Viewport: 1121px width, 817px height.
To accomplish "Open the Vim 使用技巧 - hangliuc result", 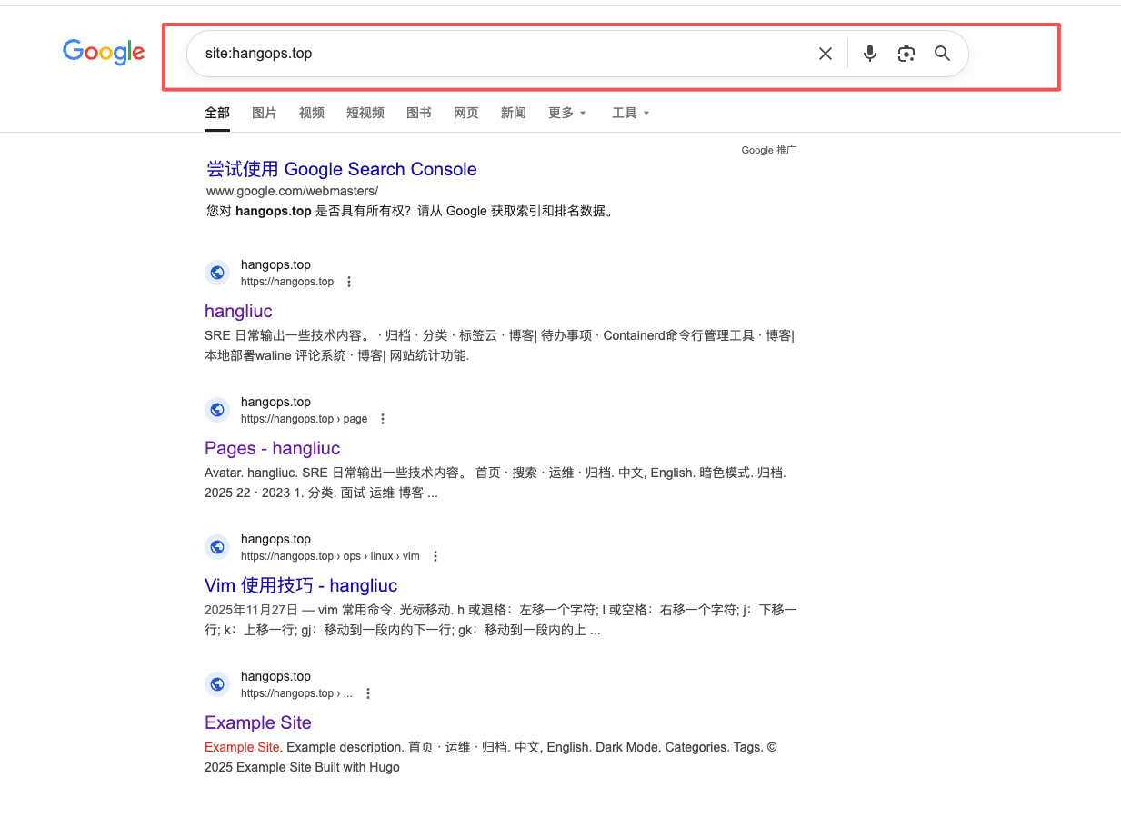I will coord(302,585).
